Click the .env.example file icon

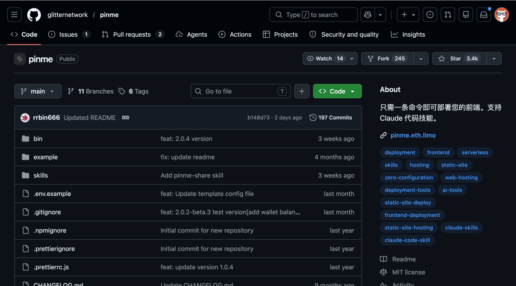click(26, 194)
